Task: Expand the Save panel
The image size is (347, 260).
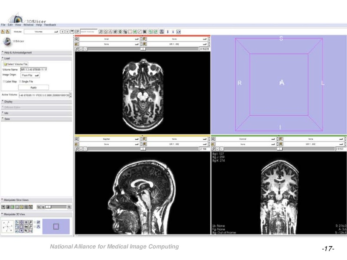Action: 36,119
